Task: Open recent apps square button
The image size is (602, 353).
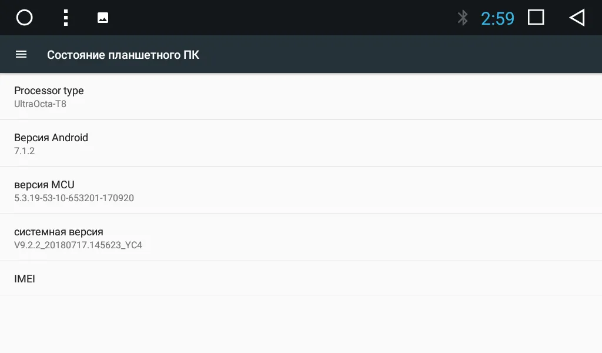Action: click(x=536, y=18)
